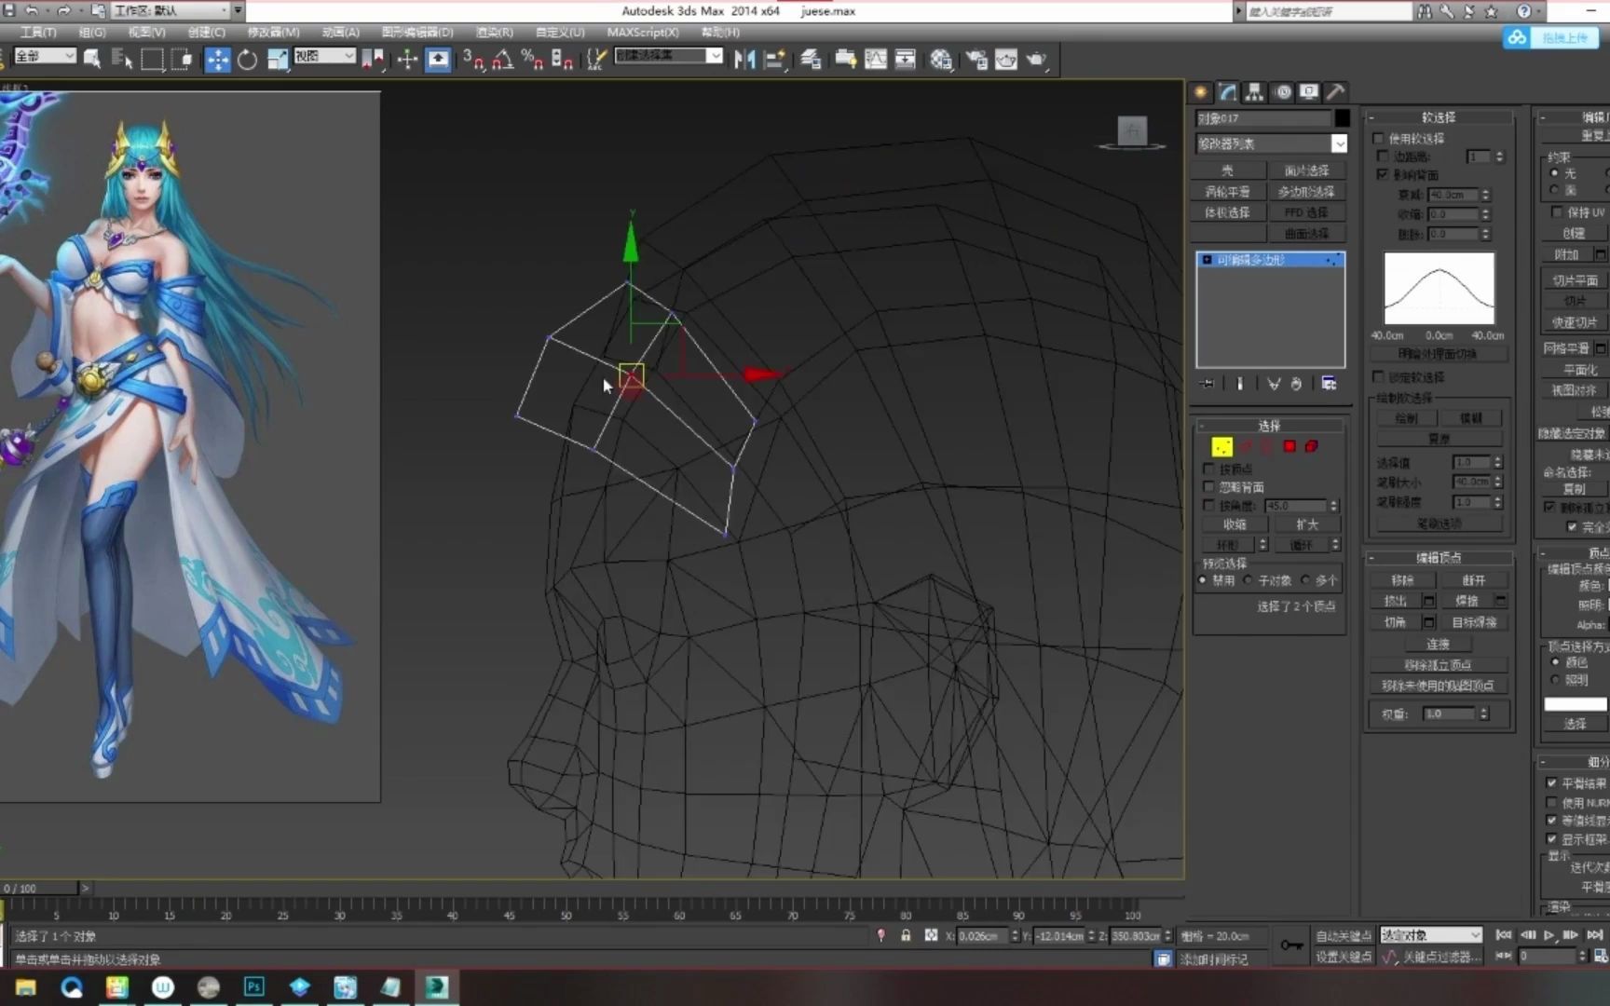The height and width of the screenshot is (1006, 1610).
Task: Open the Create command panel
Action: pyautogui.click(x=1200, y=92)
